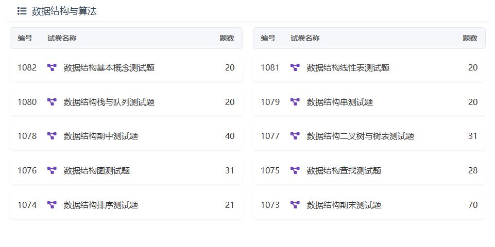
Task: Click exam number 1077
Action: click(270, 136)
